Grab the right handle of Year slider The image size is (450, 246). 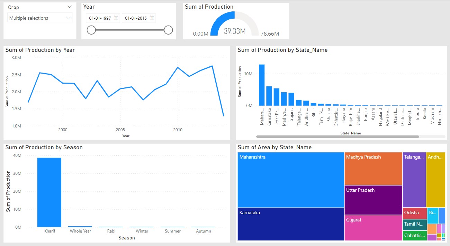point(168,30)
